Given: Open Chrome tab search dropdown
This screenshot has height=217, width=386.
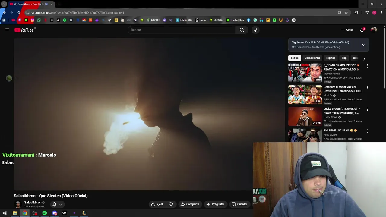Looking at the screenshot, I should click(4, 4).
